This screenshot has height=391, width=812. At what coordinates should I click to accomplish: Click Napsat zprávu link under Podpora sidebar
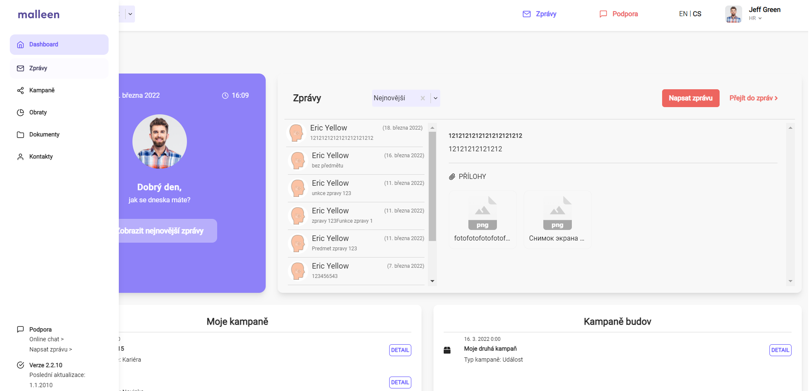pyautogui.click(x=51, y=349)
